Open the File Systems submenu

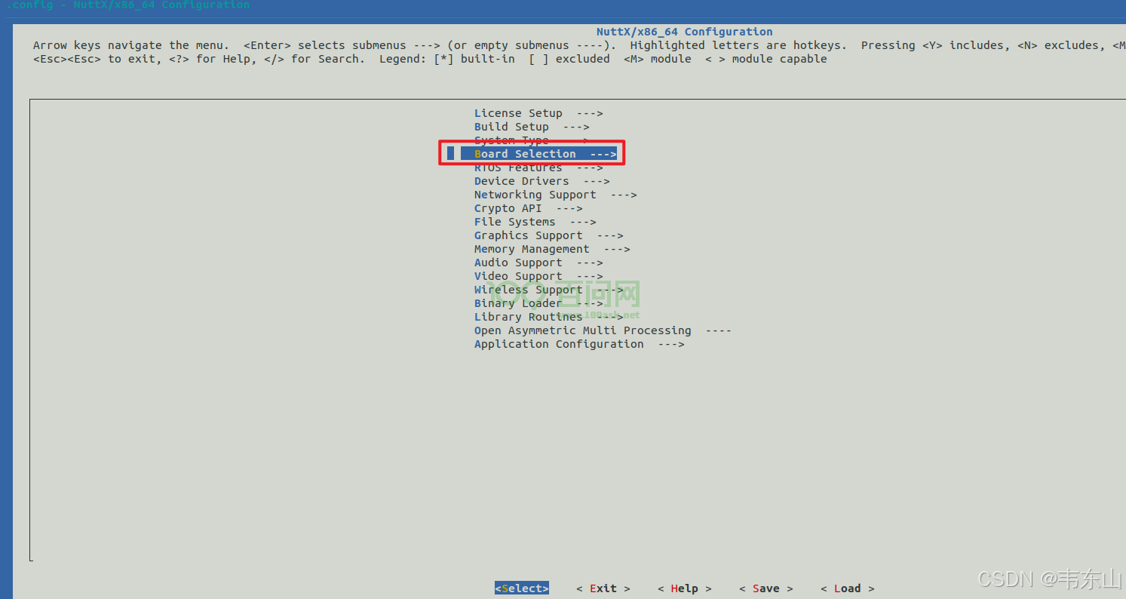[535, 222]
